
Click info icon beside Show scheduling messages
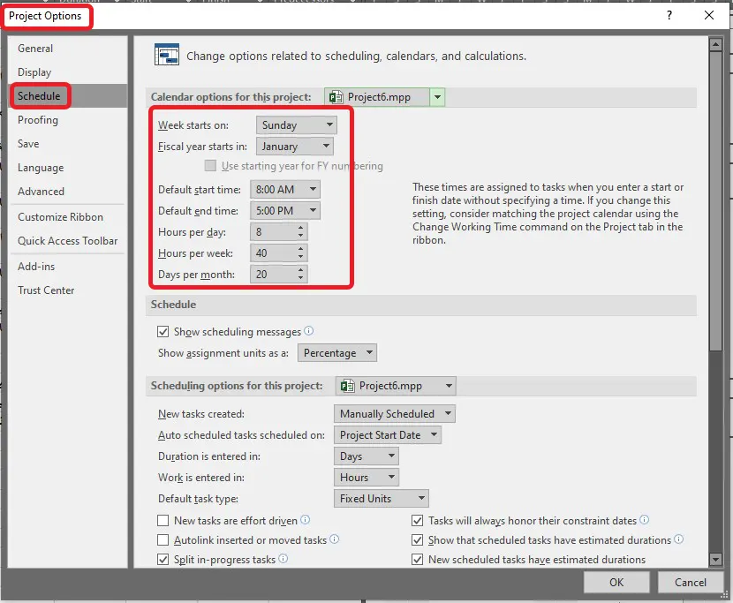[309, 331]
